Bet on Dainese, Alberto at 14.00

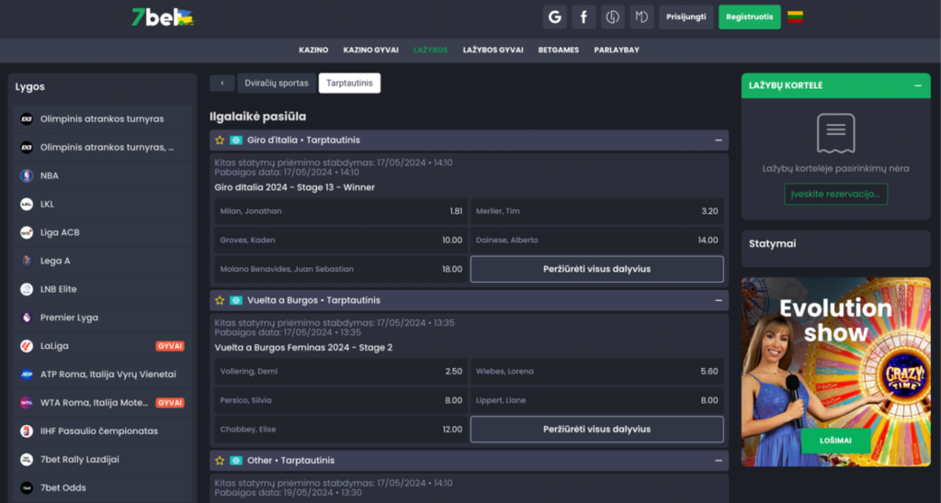pos(596,240)
